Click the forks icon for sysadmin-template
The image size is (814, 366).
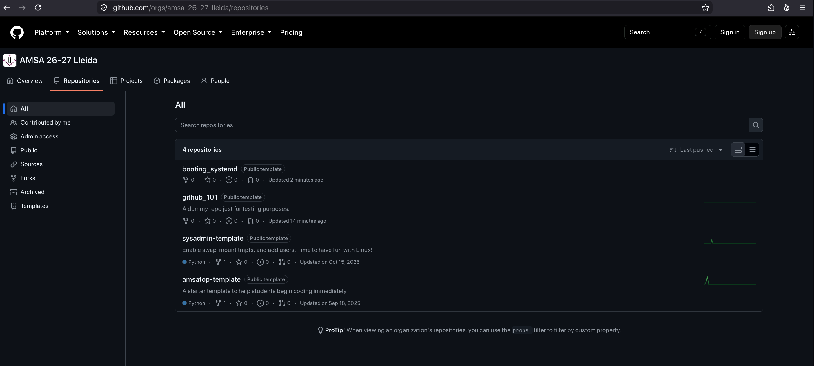[218, 262]
